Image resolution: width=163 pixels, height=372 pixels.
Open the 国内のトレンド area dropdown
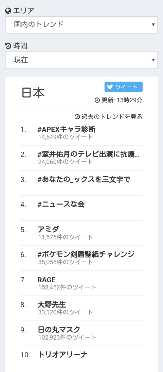[x=81, y=25]
